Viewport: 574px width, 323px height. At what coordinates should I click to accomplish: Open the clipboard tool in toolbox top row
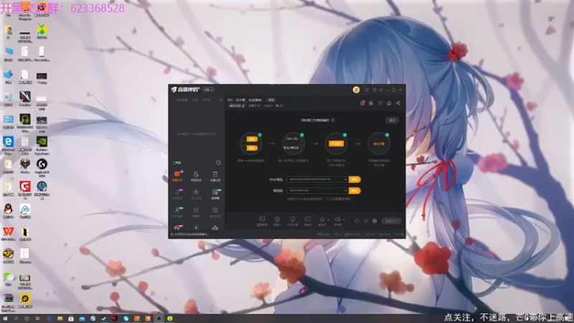[x=215, y=176]
